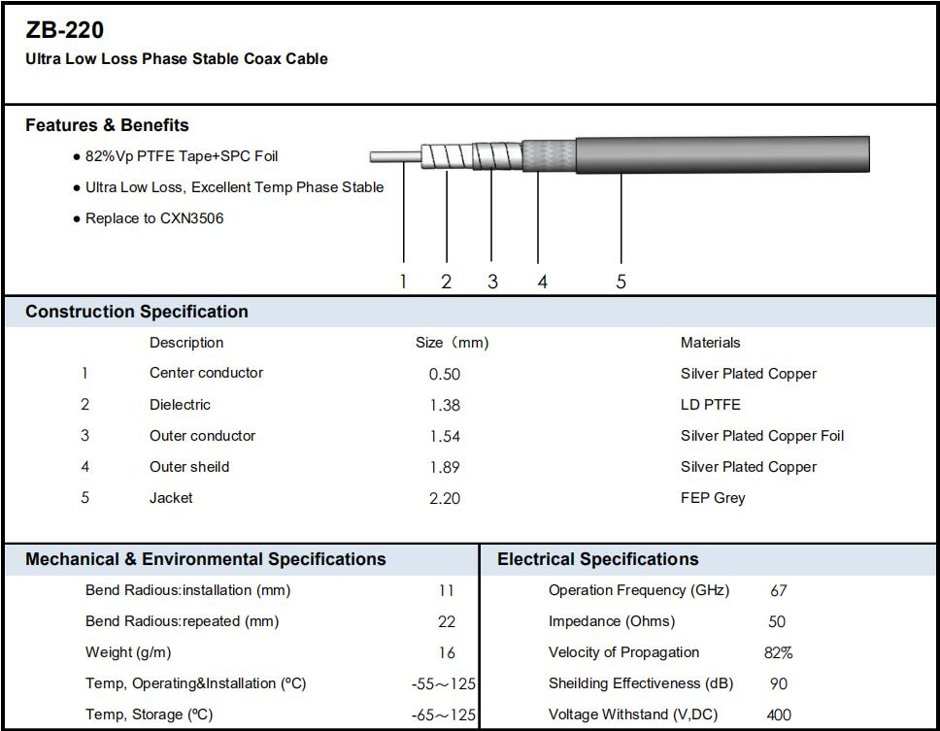Viewport: 940px width, 731px height.
Task: Click the Electrical Specifications header
Action: 597,559
